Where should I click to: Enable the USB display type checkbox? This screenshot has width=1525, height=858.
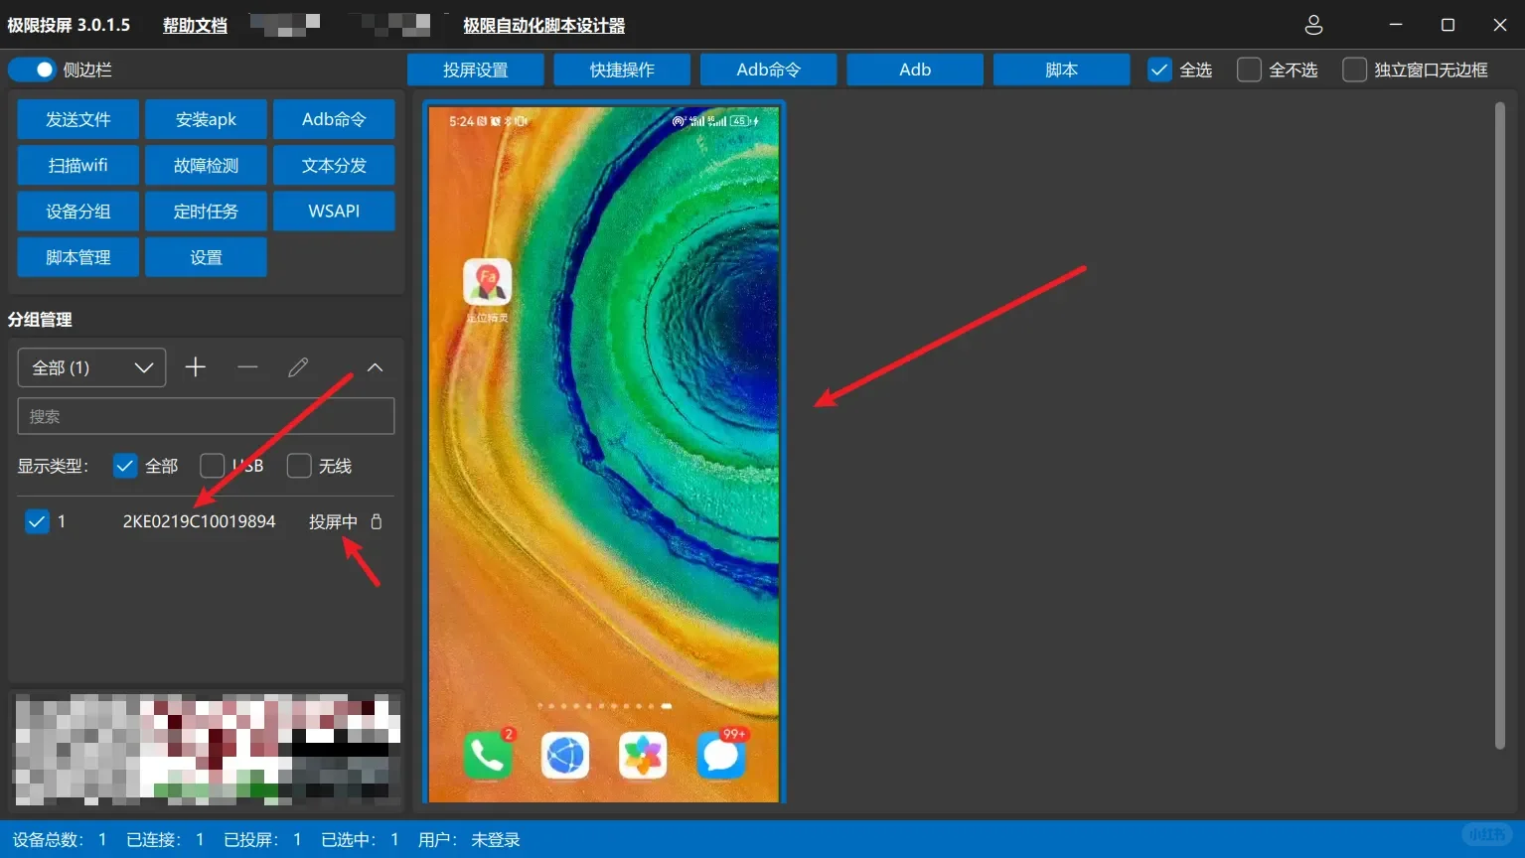click(212, 466)
